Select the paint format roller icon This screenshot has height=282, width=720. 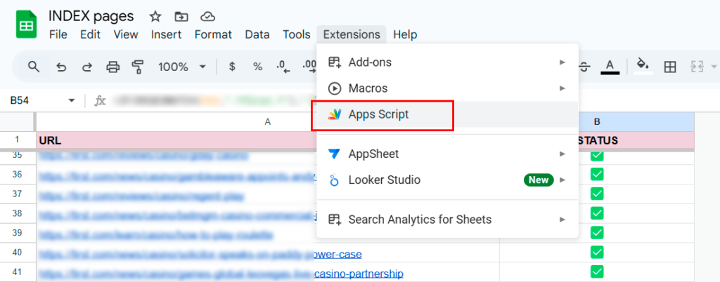click(138, 67)
